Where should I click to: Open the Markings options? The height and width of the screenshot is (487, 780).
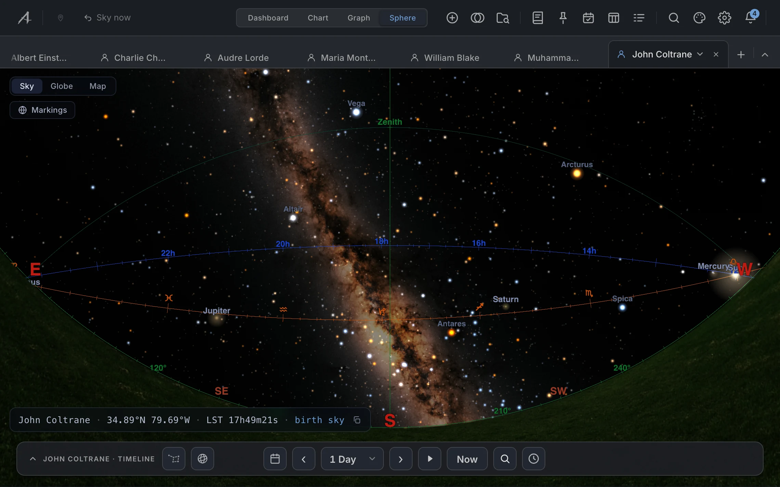[x=42, y=110]
